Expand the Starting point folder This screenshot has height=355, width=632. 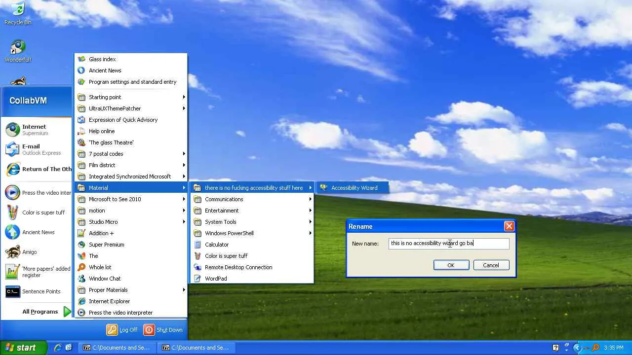(131, 97)
